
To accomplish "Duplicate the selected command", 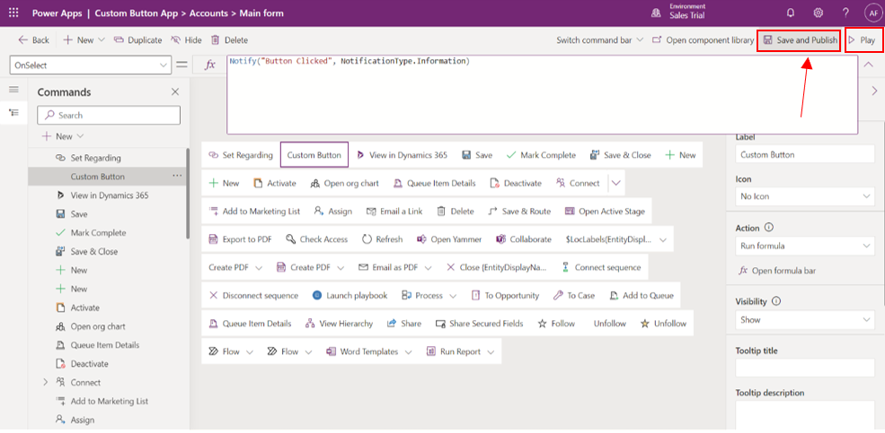I will tap(137, 40).
